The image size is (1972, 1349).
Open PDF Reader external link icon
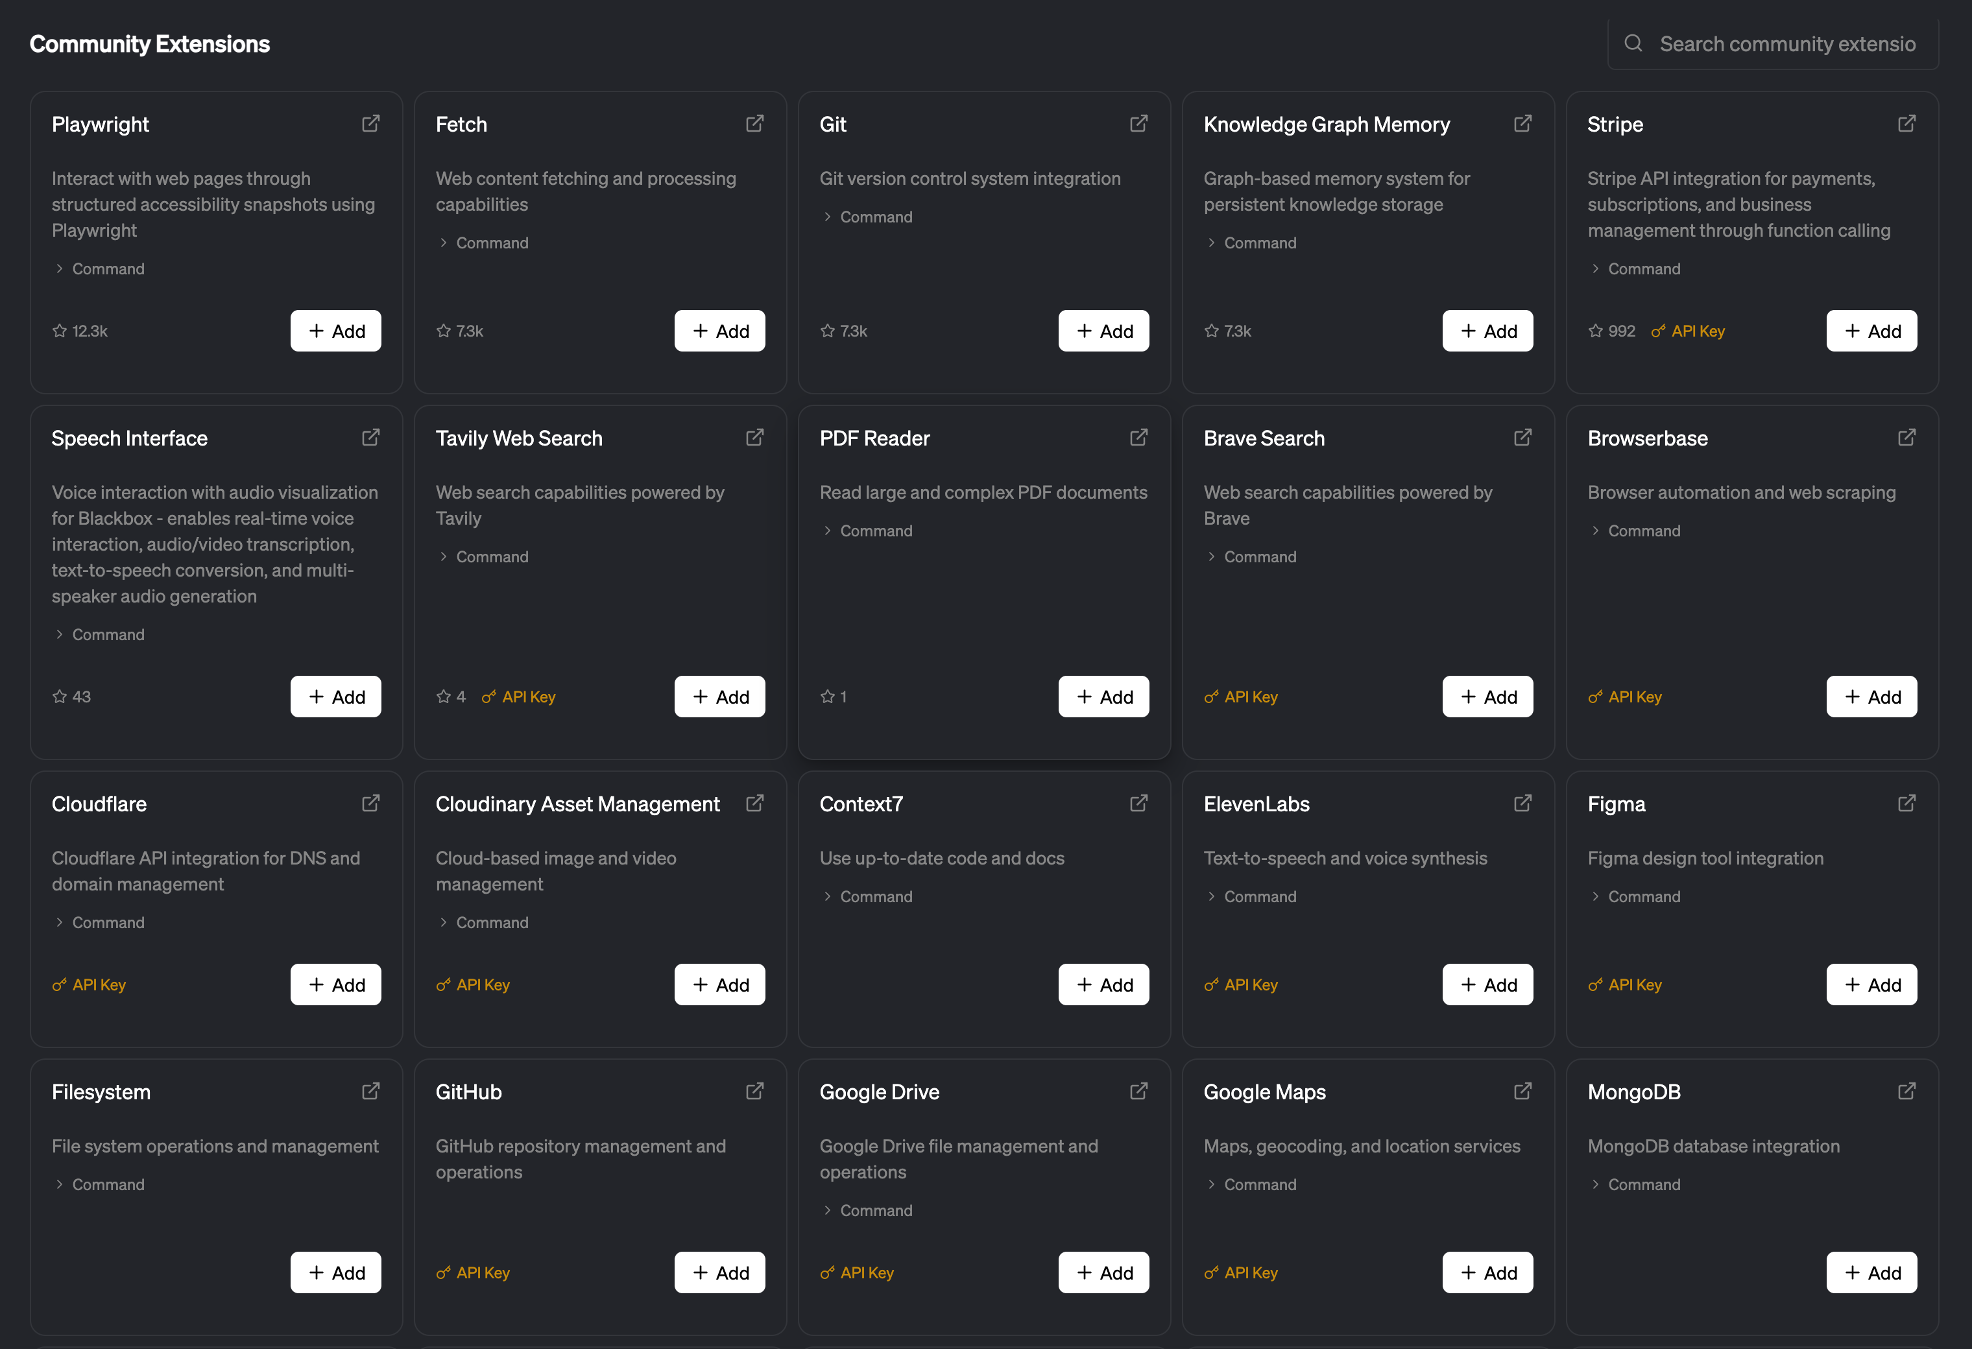(x=1138, y=438)
